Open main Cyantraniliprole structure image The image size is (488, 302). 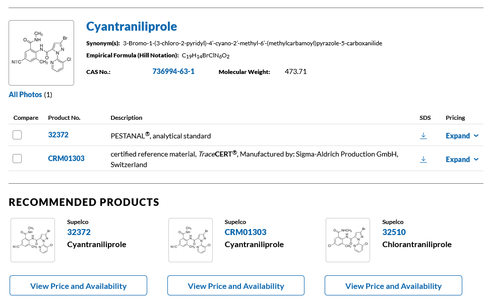(x=41, y=53)
